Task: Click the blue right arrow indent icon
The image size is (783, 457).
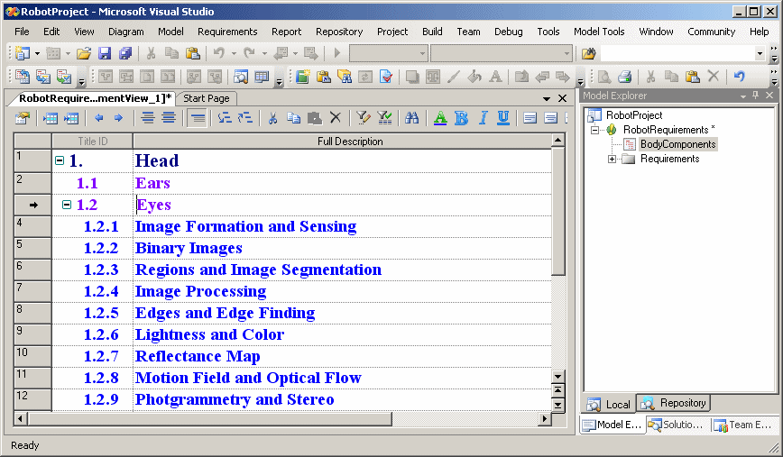Action: pos(118,118)
